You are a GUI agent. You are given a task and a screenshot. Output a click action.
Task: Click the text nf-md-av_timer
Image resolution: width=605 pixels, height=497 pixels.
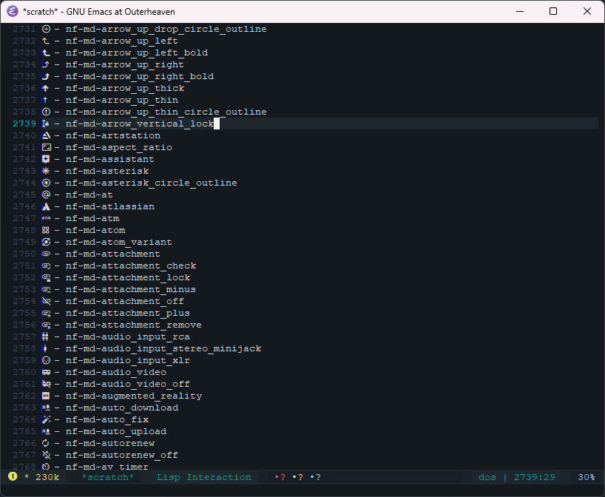click(107, 467)
